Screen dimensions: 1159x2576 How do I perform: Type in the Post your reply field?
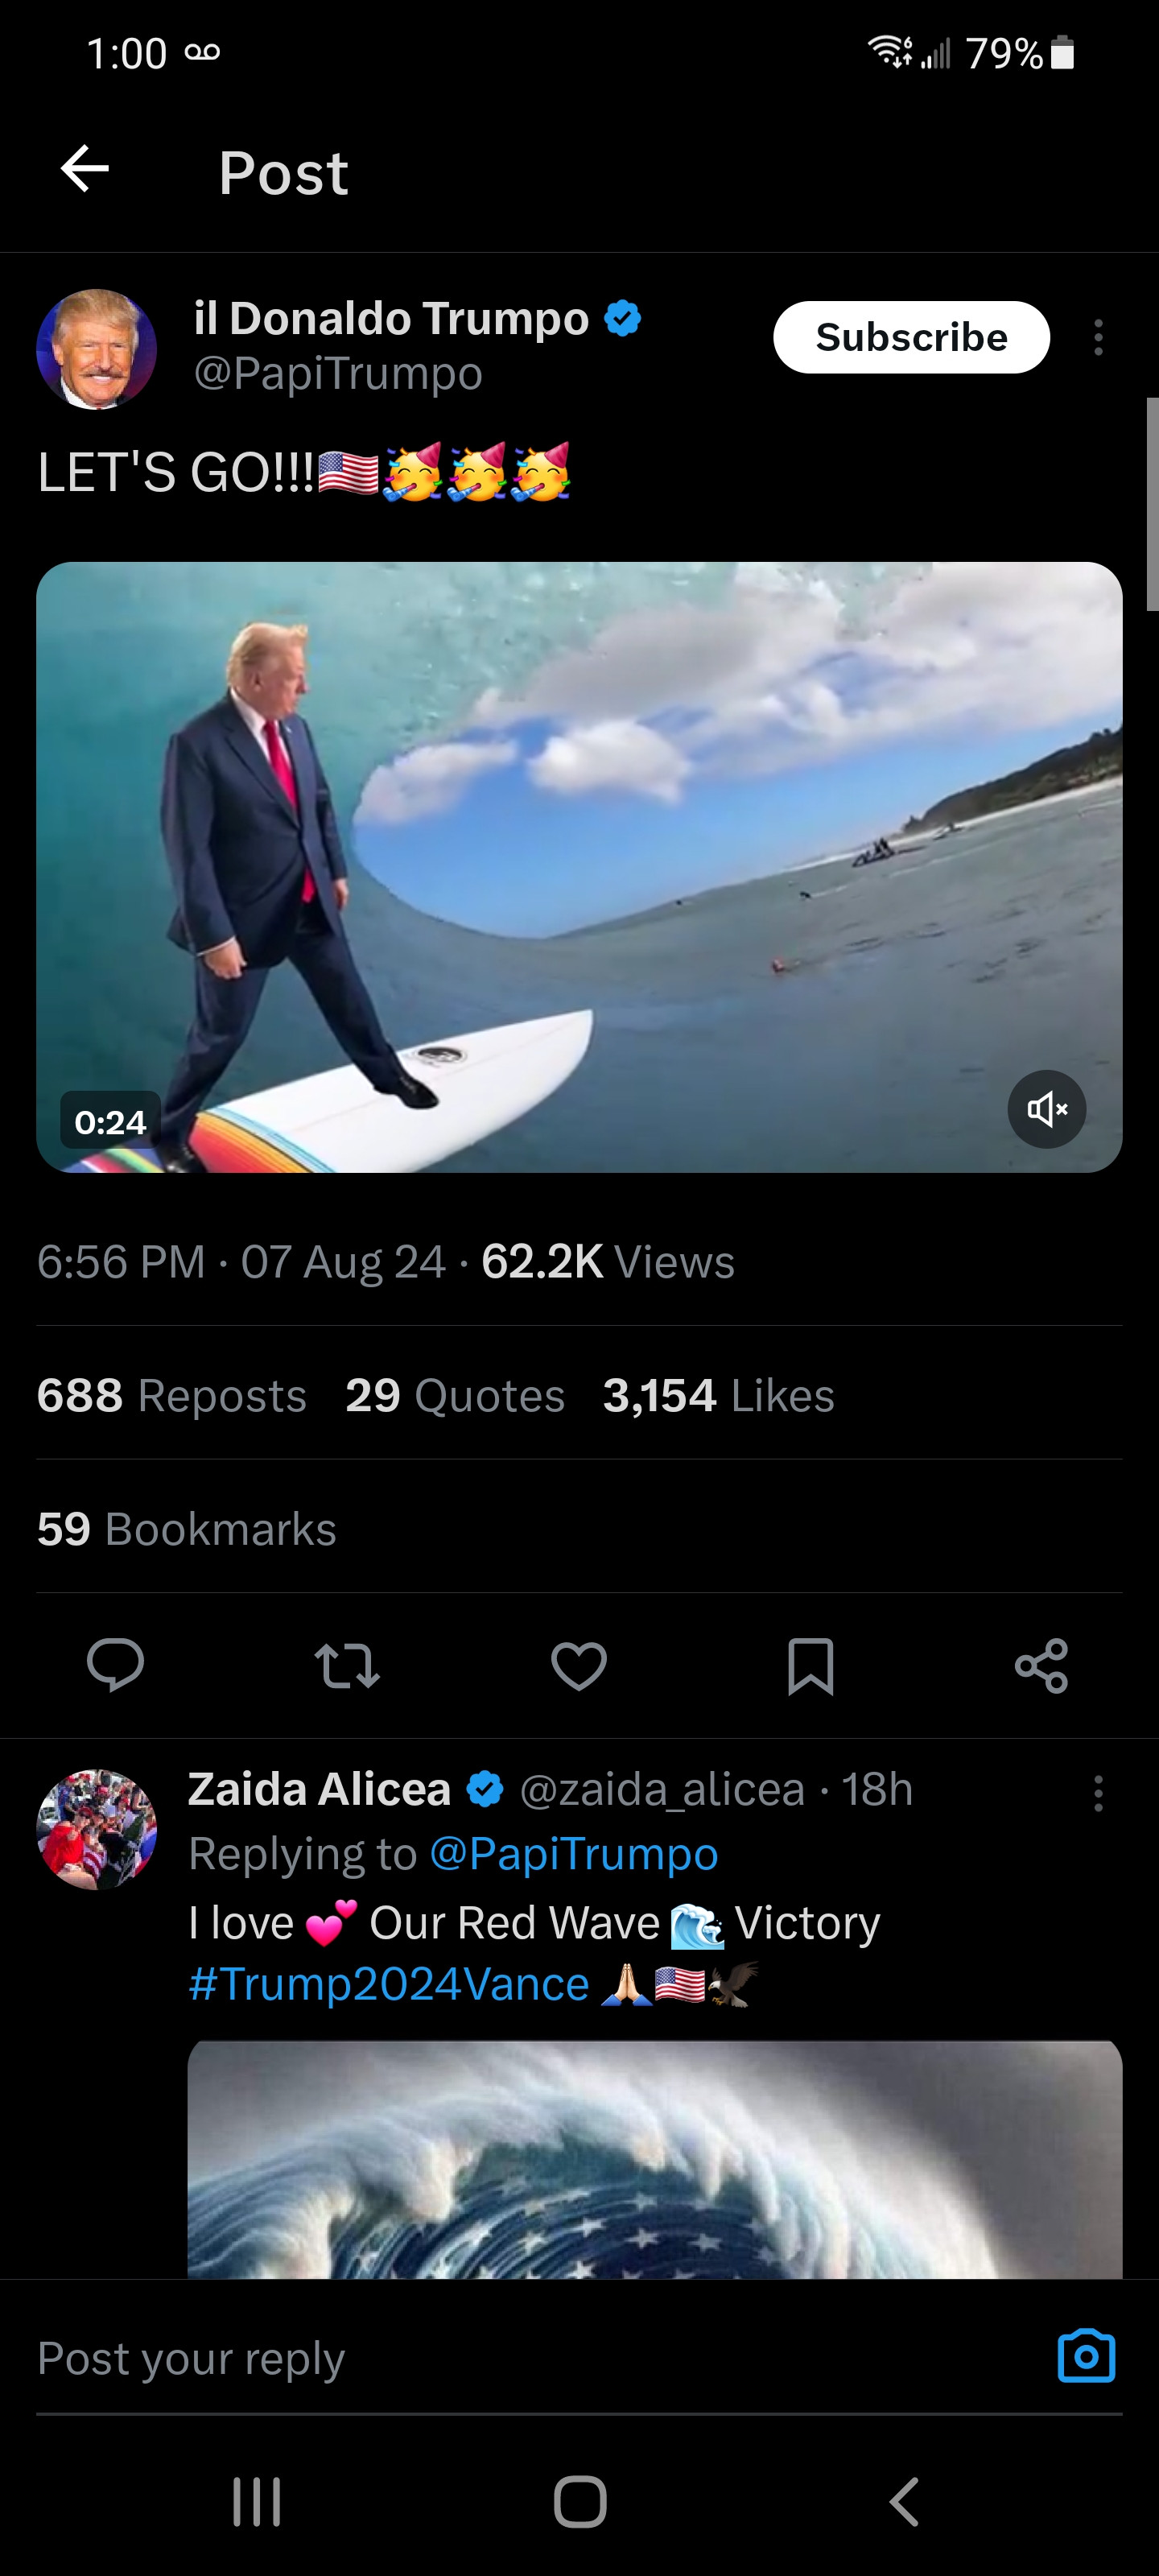pyautogui.click(x=500, y=2358)
